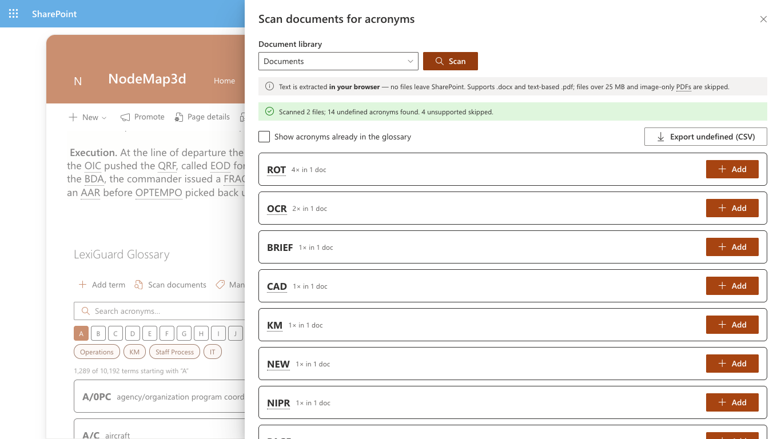The height and width of the screenshot is (439, 781).
Task: Close the Scan documents panel
Action: coord(763,19)
